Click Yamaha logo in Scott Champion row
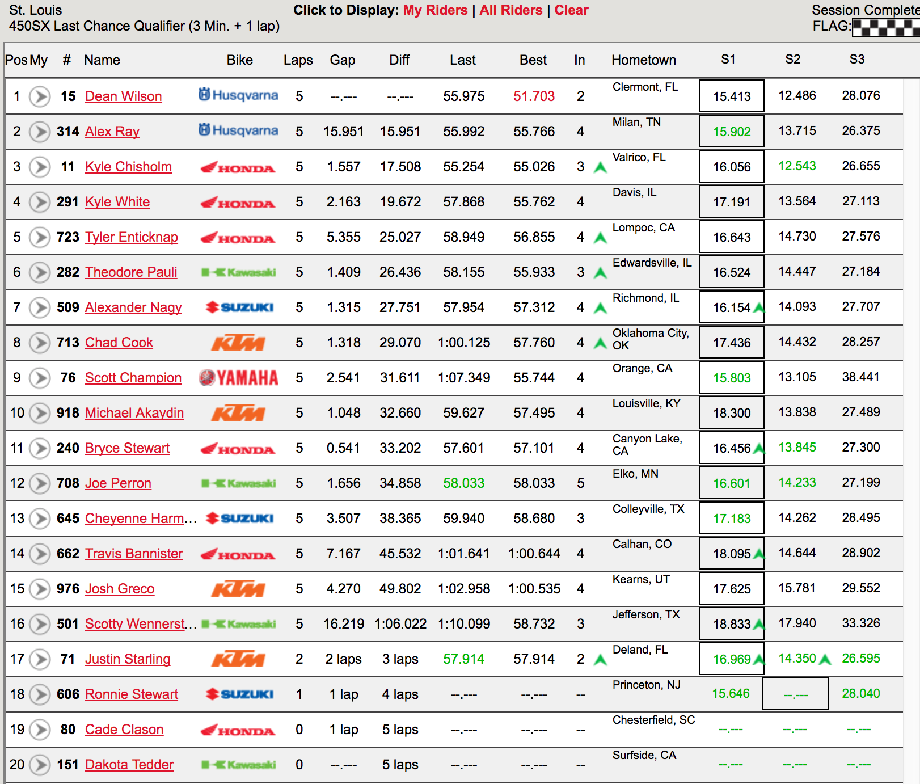The height and width of the screenshot is (784, 920). tap(238, 378)
